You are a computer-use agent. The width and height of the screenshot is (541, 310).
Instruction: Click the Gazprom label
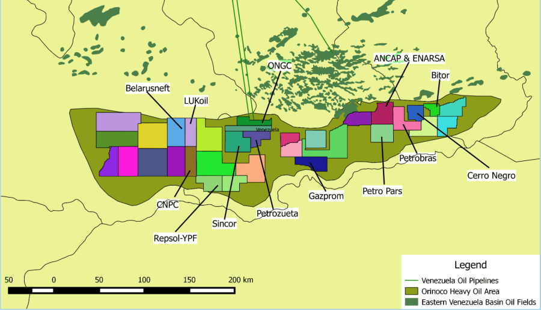[x=325, y=195]
